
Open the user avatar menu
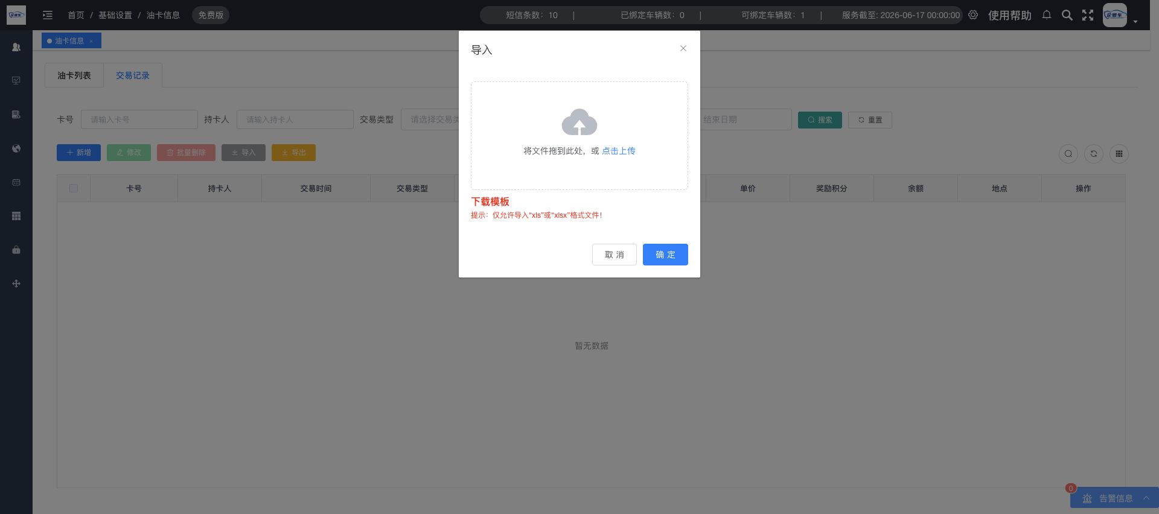click(1115, 15)
